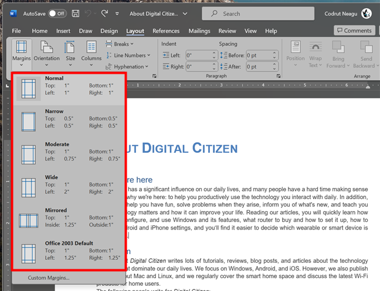Adjust the Spacing After stepper arrows
This screenshot has height=291, width=380.
[x=274, y=67]
